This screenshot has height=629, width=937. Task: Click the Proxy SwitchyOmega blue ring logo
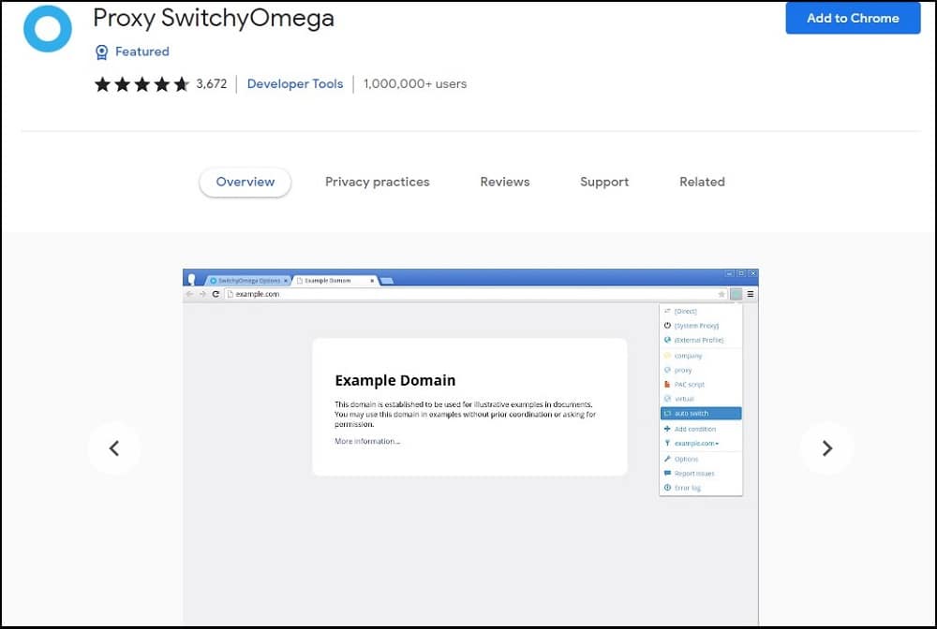48,29
